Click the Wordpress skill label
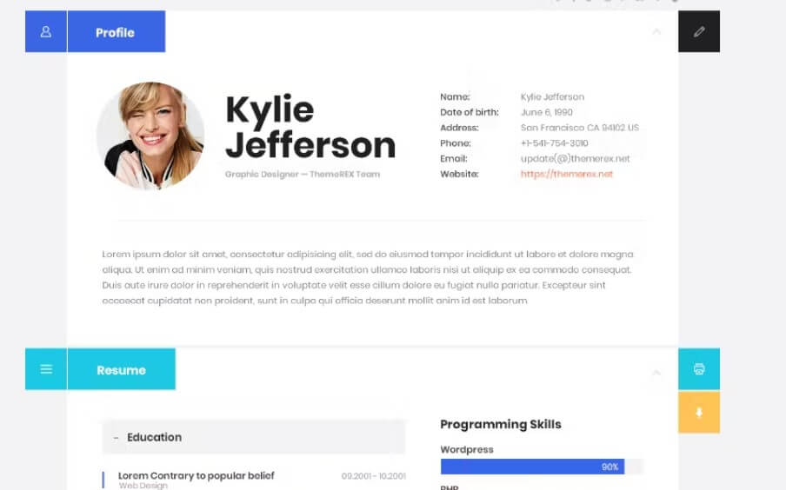Viewport: 786px width, 490px height. 467,449
